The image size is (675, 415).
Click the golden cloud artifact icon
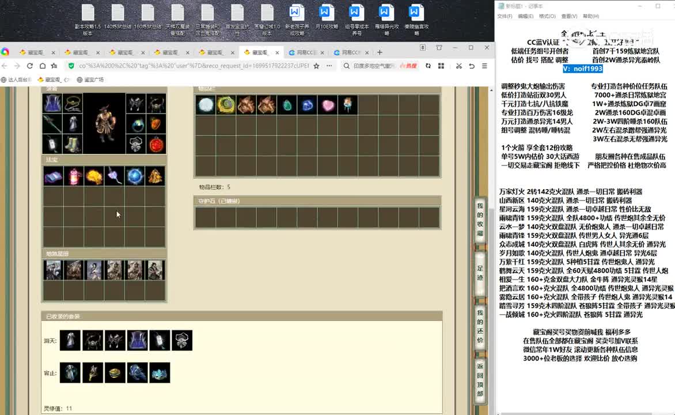(94, 176)
